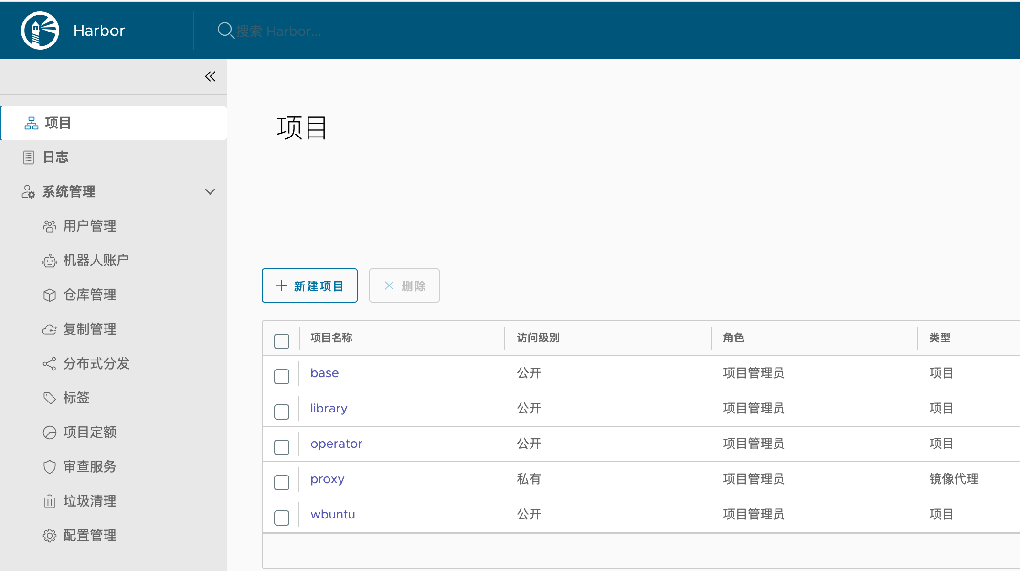The width and height of the screenshot is (1020, 571).
Task: Click the Harbor lighthouse logo
Action: point(40,31)
